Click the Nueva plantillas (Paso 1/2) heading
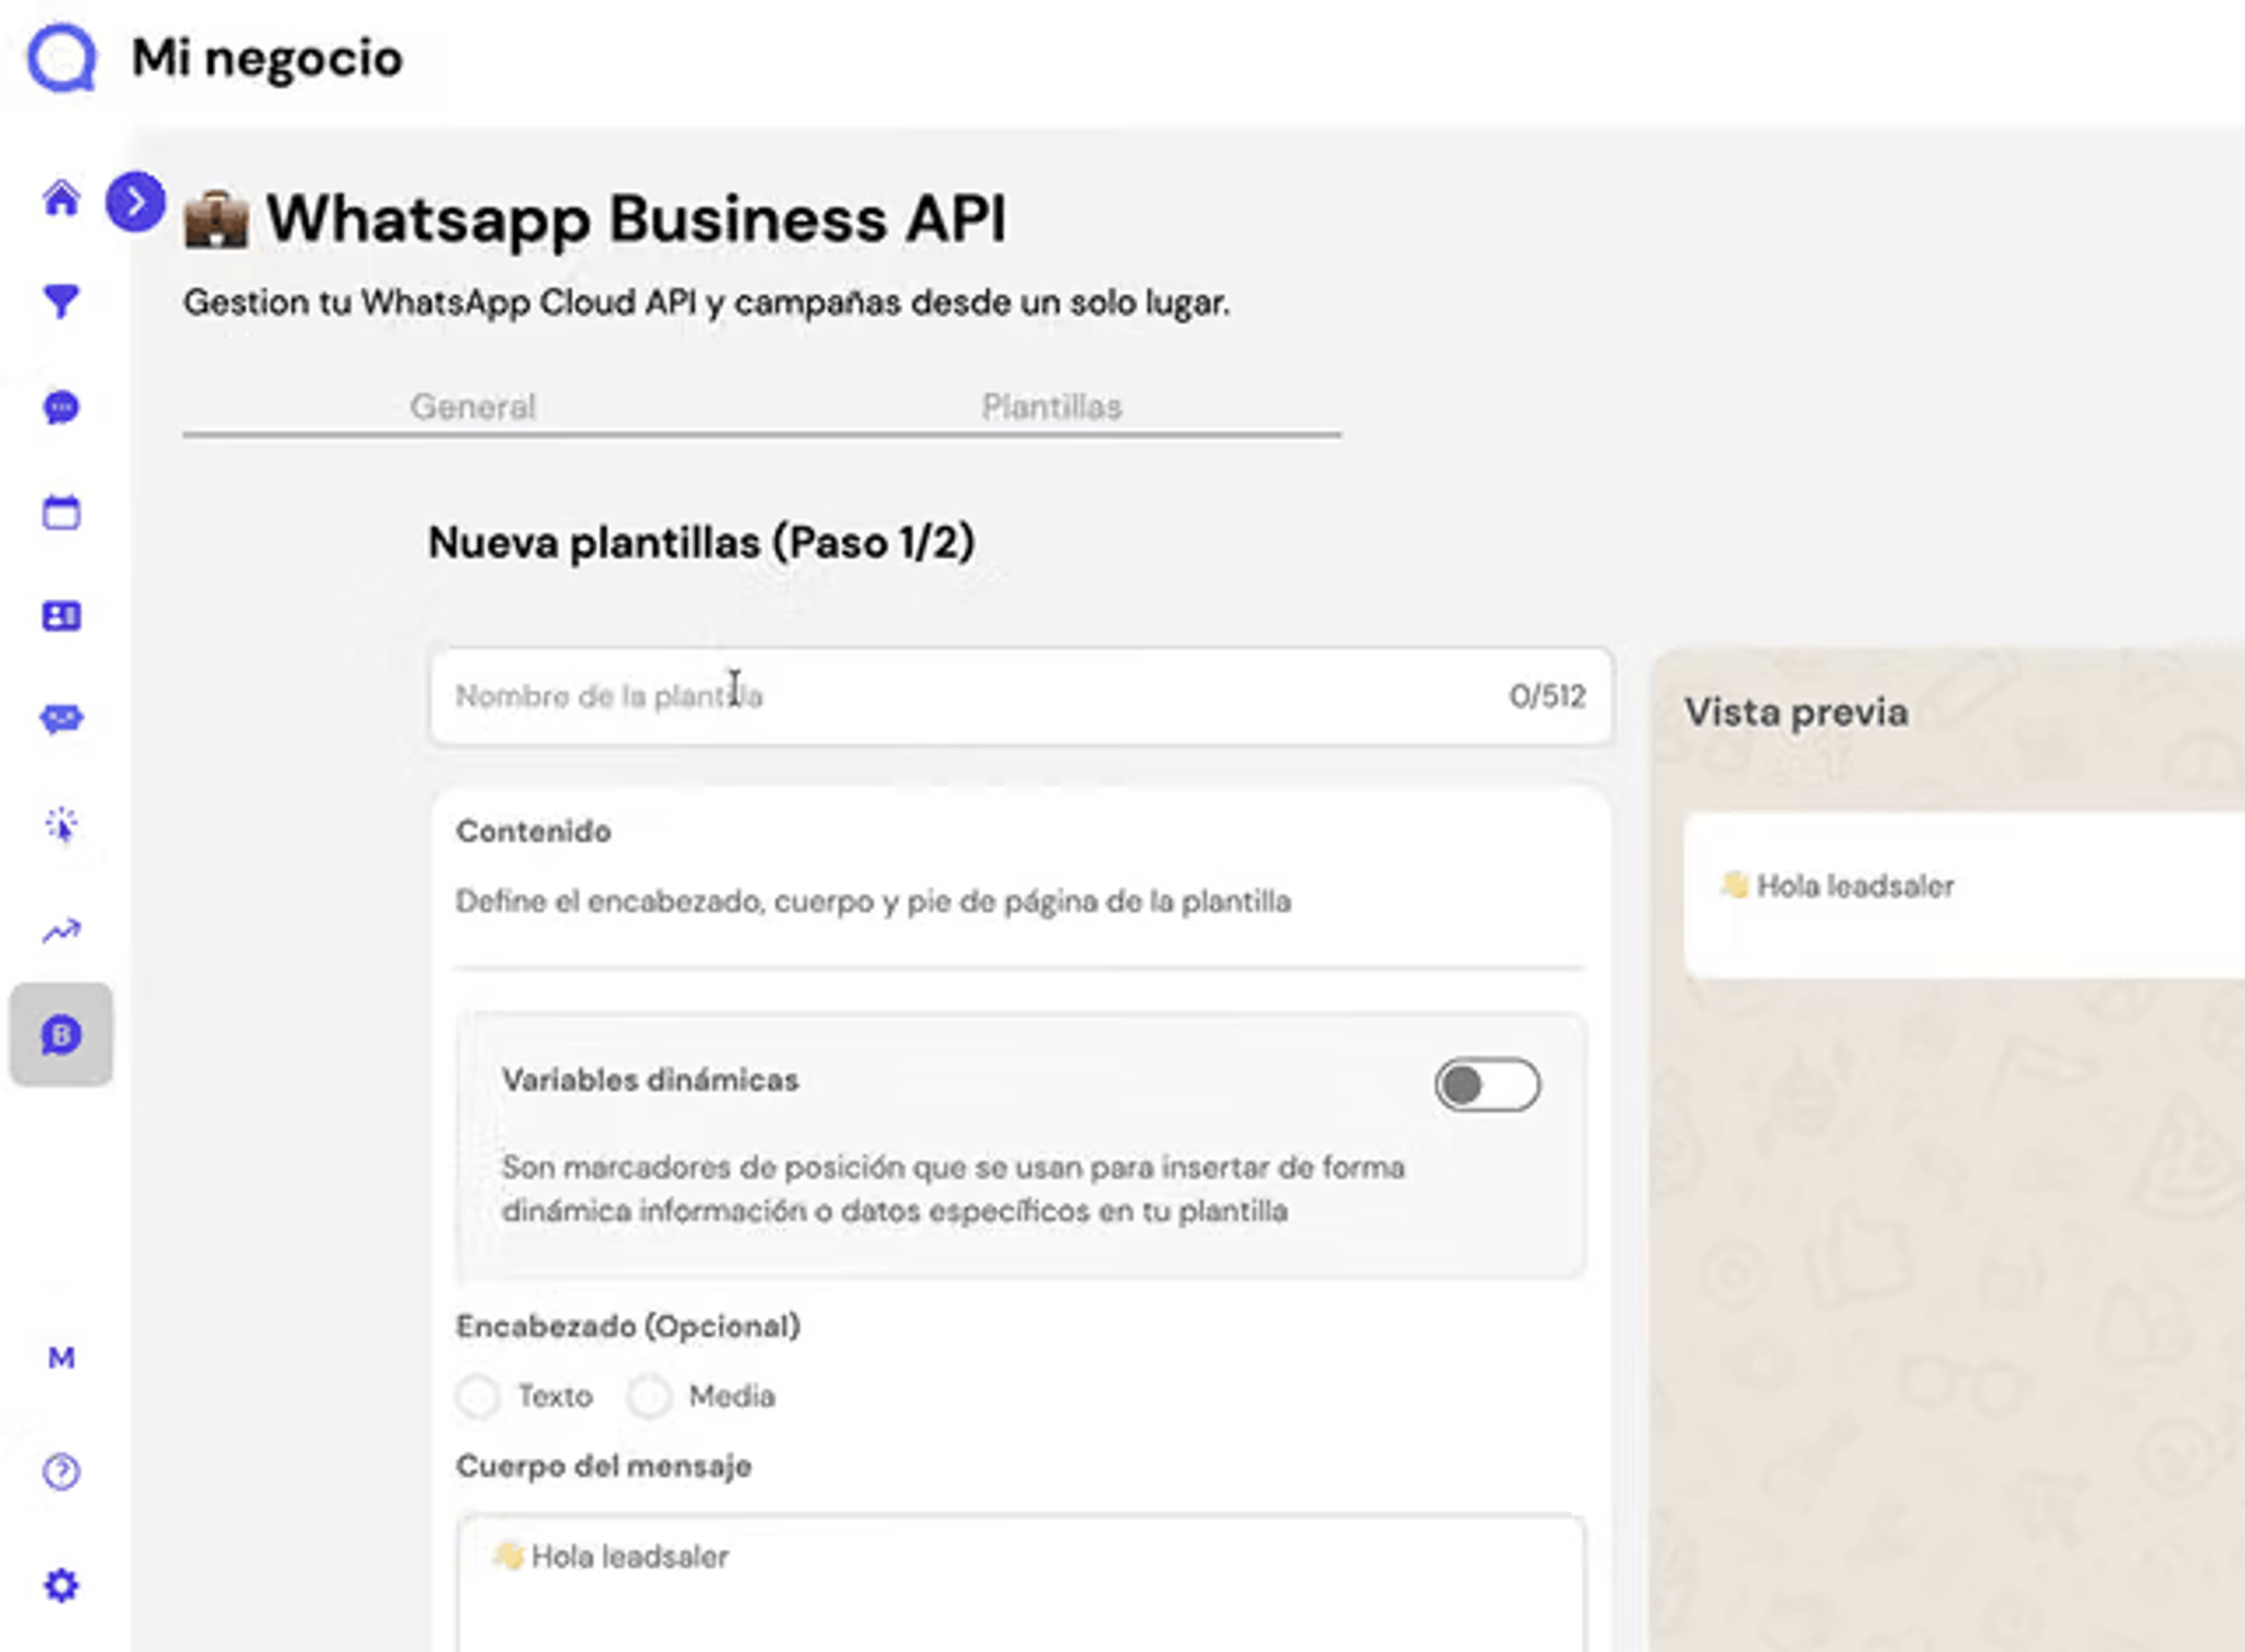 701,543
